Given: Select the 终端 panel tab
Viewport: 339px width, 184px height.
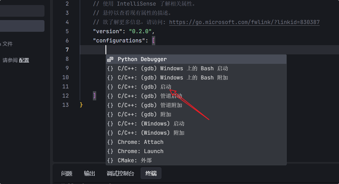Looking at the screenshot, I should tap(151, 173).
